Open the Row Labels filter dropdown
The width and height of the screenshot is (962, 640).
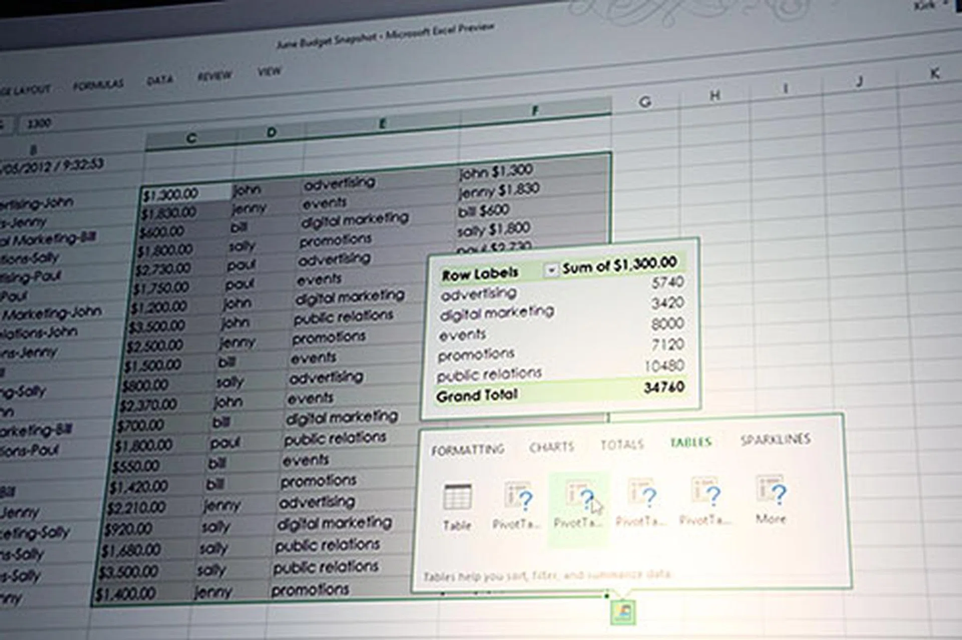(551, 270)
